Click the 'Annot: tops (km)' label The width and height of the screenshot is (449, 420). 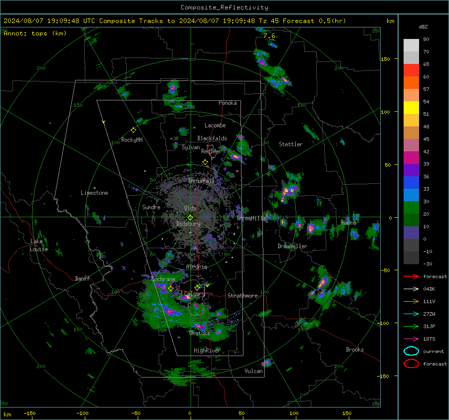[x=35, y=33]
